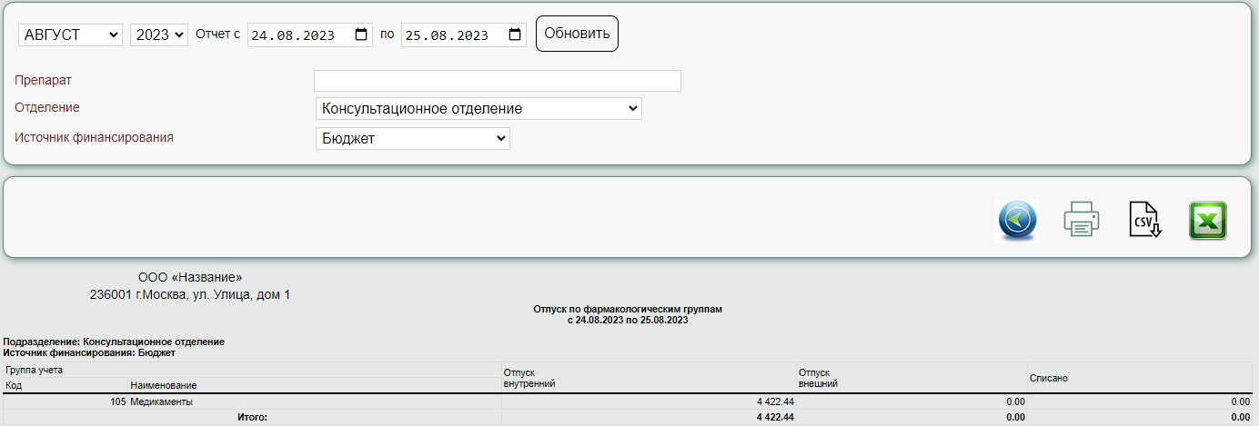1259x426 pixels.
Task: Click the Медикаменты row name
Action: point(162,401)
